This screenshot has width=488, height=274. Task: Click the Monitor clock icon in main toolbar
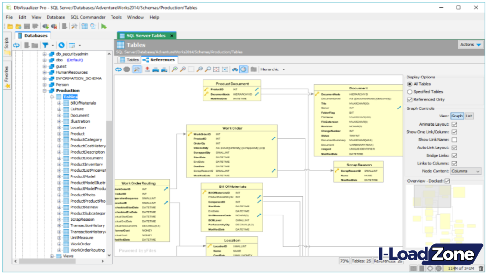(93, 27)
